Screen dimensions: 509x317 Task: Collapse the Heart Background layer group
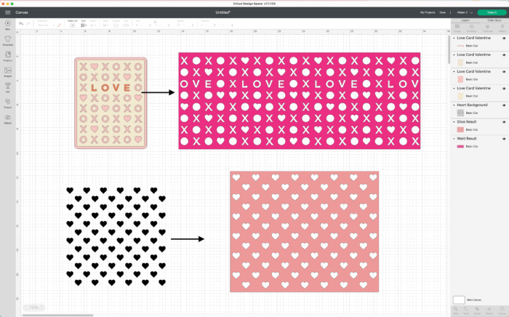453,105
